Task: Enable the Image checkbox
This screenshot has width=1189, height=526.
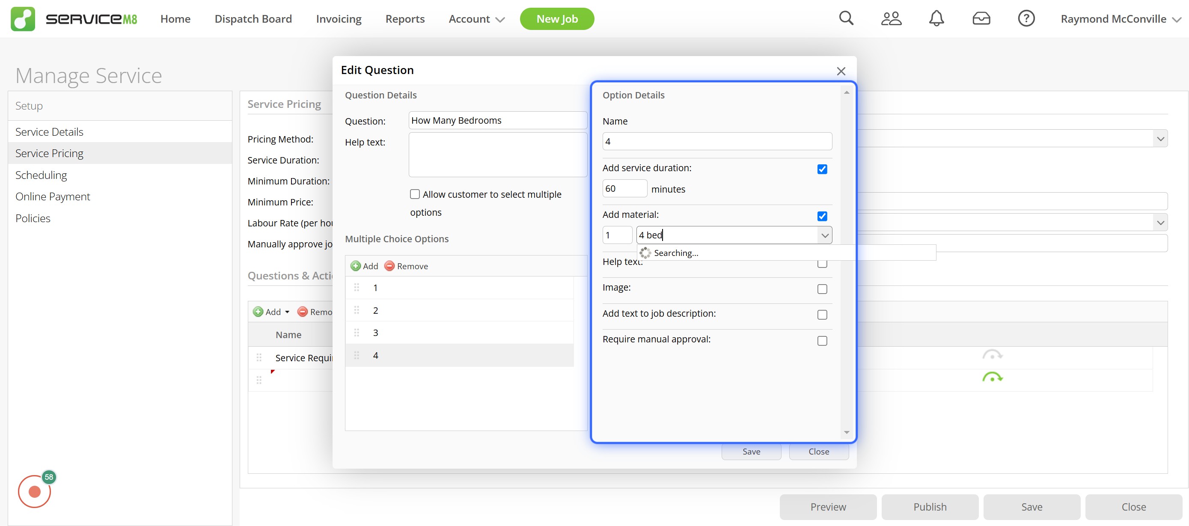Action: pos(822,289)
